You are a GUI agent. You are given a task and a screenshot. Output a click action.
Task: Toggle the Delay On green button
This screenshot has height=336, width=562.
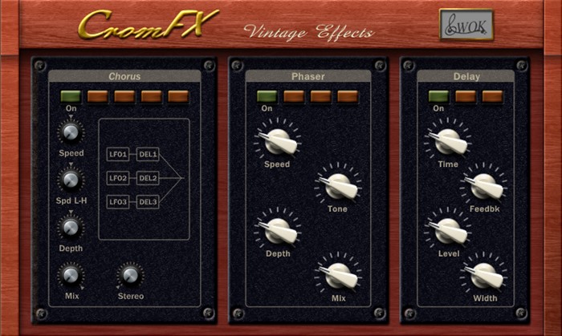tap(438, 96)
